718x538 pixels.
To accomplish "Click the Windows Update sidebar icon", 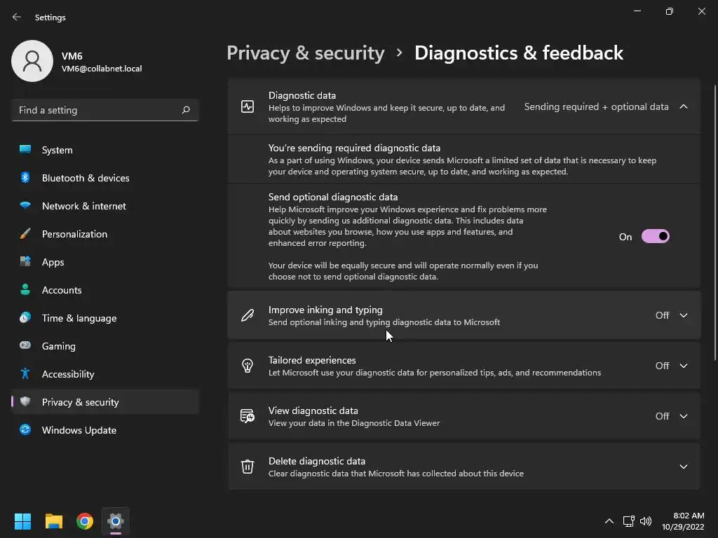I will click(x=25, y=430).
